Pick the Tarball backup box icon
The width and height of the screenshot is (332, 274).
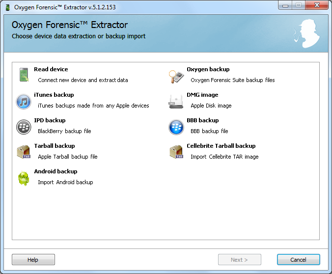24,152
